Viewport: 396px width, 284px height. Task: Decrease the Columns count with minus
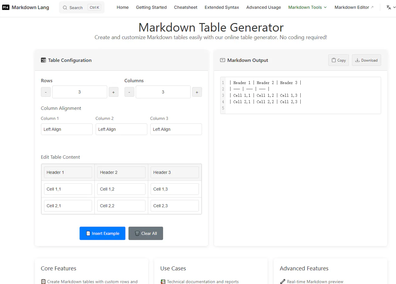point(129,92)
